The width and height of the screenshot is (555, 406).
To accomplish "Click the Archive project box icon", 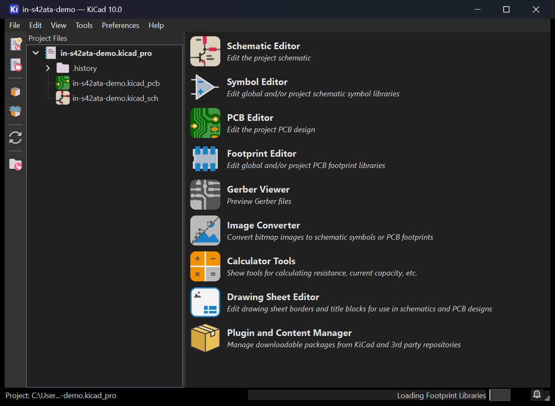I will click(x=16, y=92).
